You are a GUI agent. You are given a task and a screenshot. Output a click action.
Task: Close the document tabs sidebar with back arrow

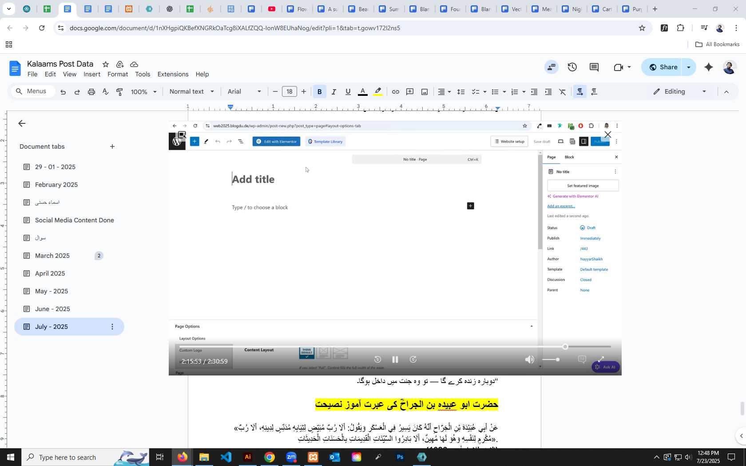coord(22,123)
